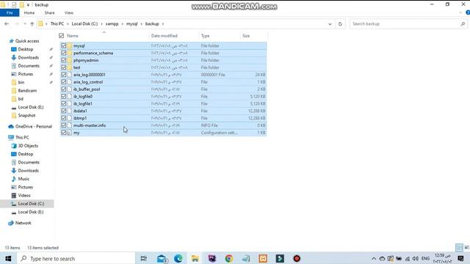Viewport: 470px width, 264px height.
Task: Open the File menu
Action: [10, 13]
